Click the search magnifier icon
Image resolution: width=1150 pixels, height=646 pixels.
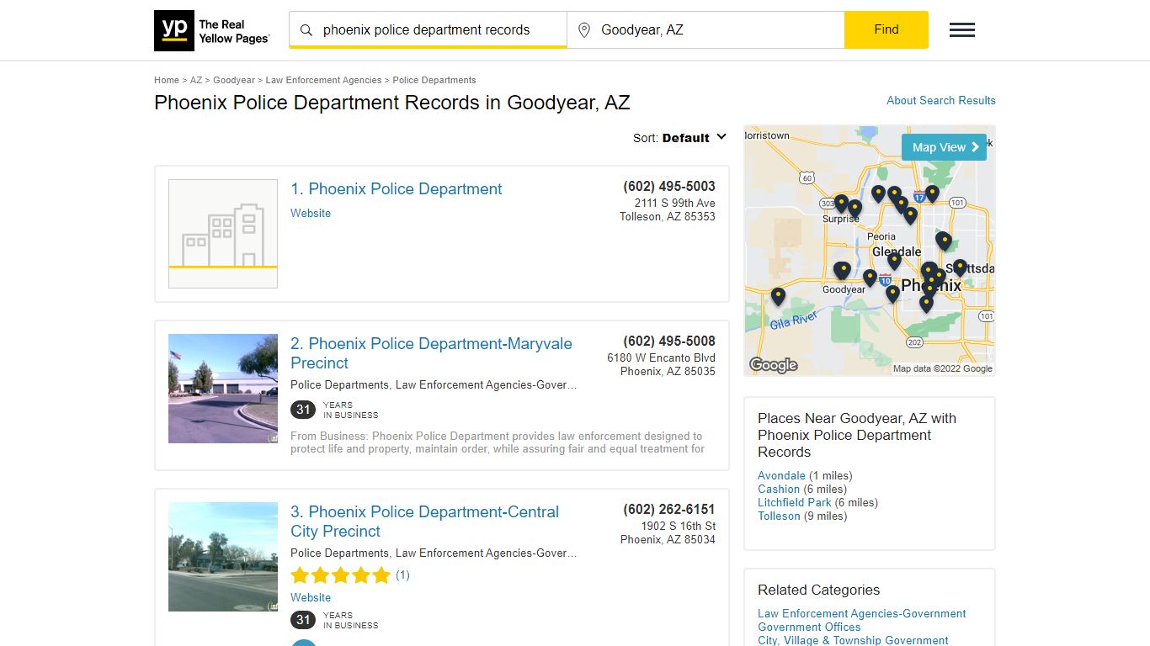click(306, 30)
